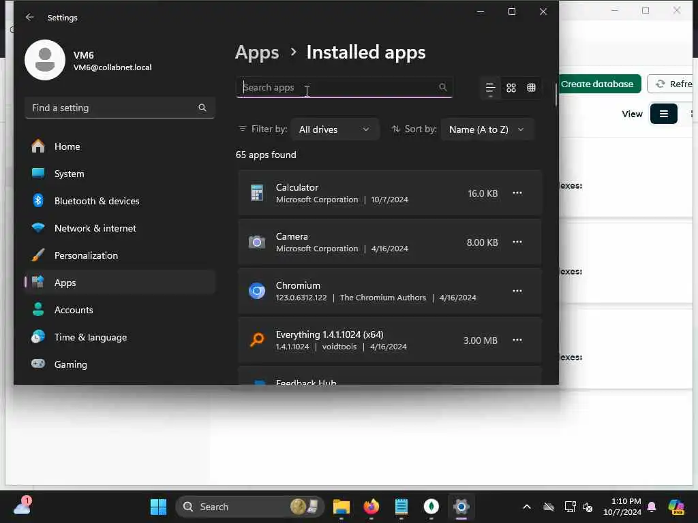This screenshot has width=698, height=523.
Task: Open more options for Chromium
Action: tap(517, 291)
